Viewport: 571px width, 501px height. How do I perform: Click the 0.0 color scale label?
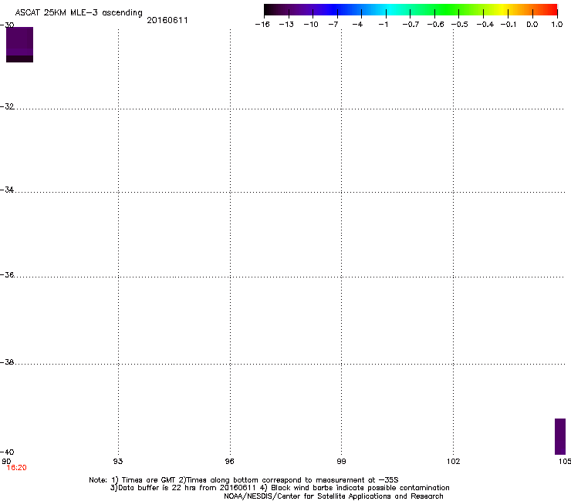click(532, 25)
